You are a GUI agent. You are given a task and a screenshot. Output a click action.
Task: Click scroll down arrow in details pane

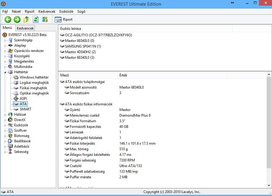(269, 185)
